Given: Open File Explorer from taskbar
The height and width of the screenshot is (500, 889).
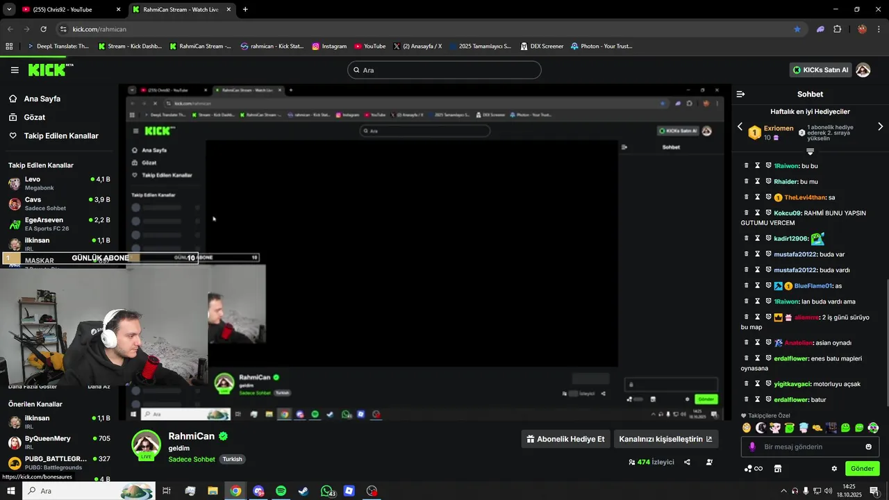Looking at the screenshot, I should point(213,491).
